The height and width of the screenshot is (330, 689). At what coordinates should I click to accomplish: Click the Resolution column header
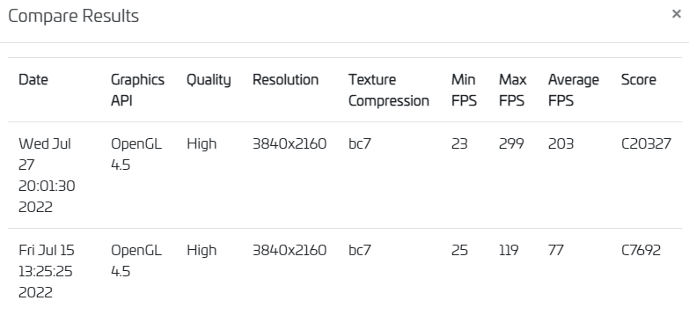(286, 80)
